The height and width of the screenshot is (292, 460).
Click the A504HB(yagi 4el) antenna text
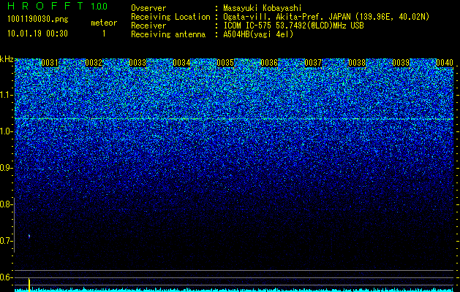(258, 34)
